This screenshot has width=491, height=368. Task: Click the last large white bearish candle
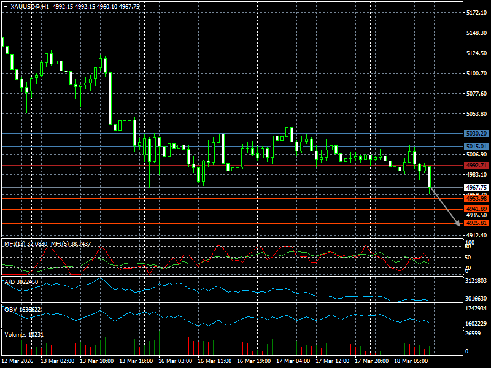click(430, 177)
